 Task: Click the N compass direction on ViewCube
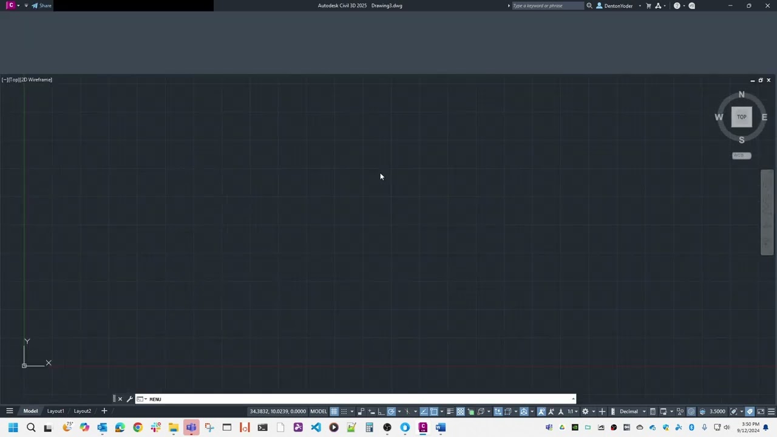tap(741, 95)
